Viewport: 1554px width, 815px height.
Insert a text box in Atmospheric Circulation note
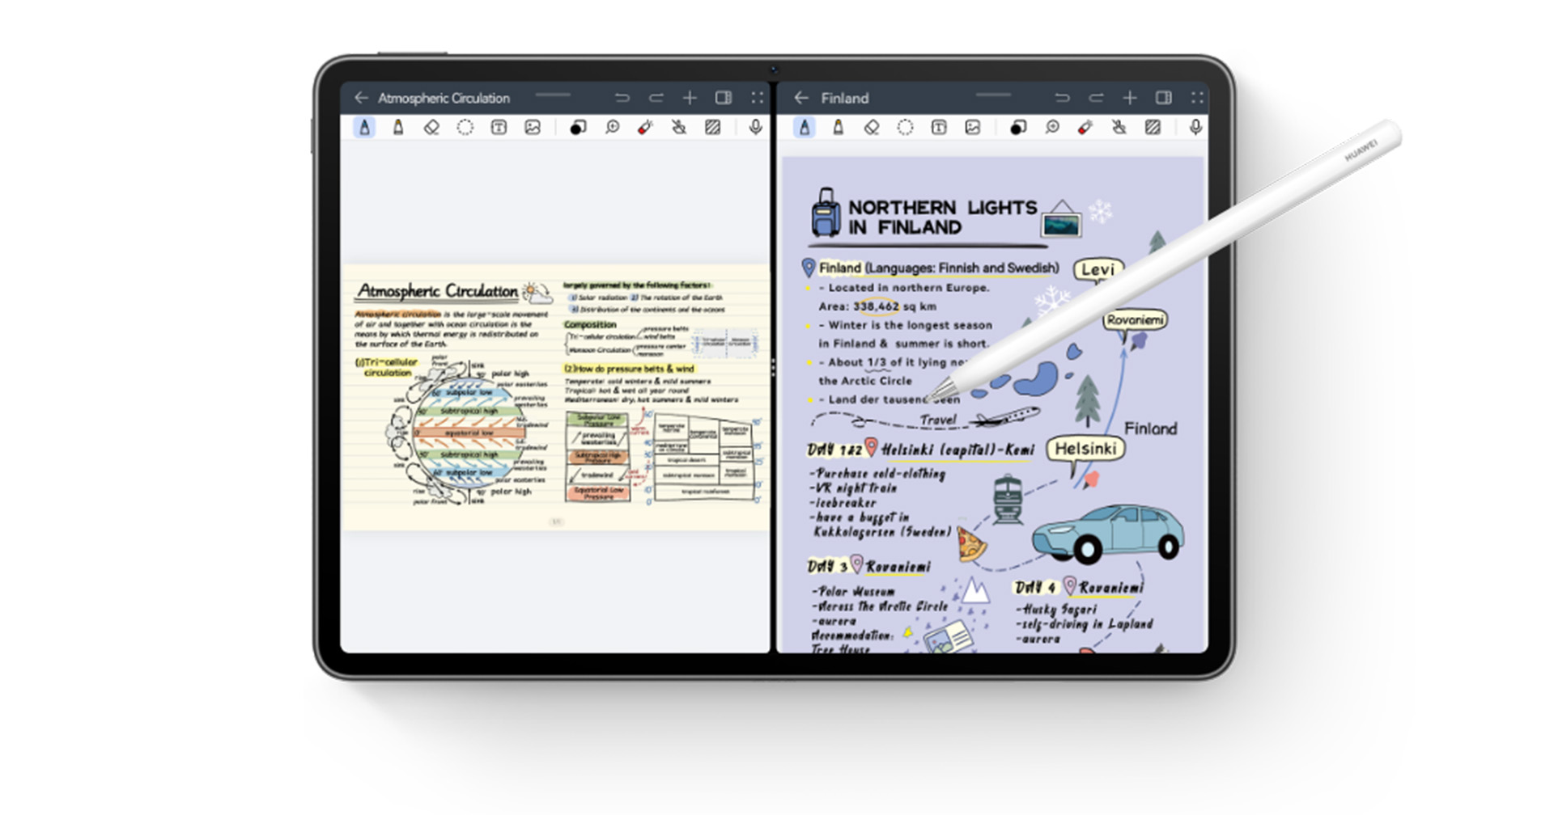[x=499, y=128]
